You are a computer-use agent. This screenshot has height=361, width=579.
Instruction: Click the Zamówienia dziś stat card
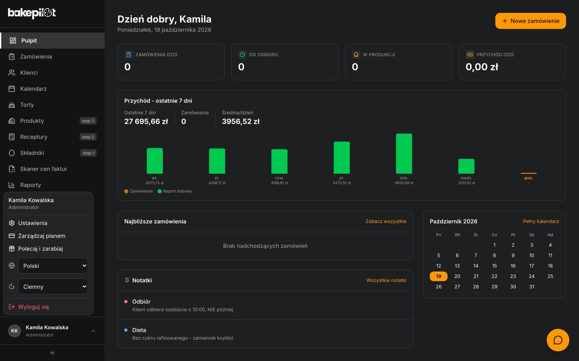tap(171, 62)
